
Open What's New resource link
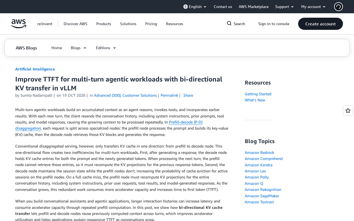[255, 100]
